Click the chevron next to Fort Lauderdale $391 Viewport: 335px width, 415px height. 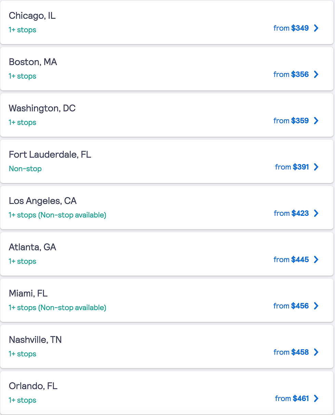pos(316,167)
